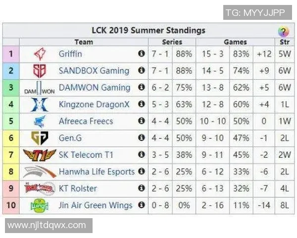Click the Series column header

tap(172, 42)
